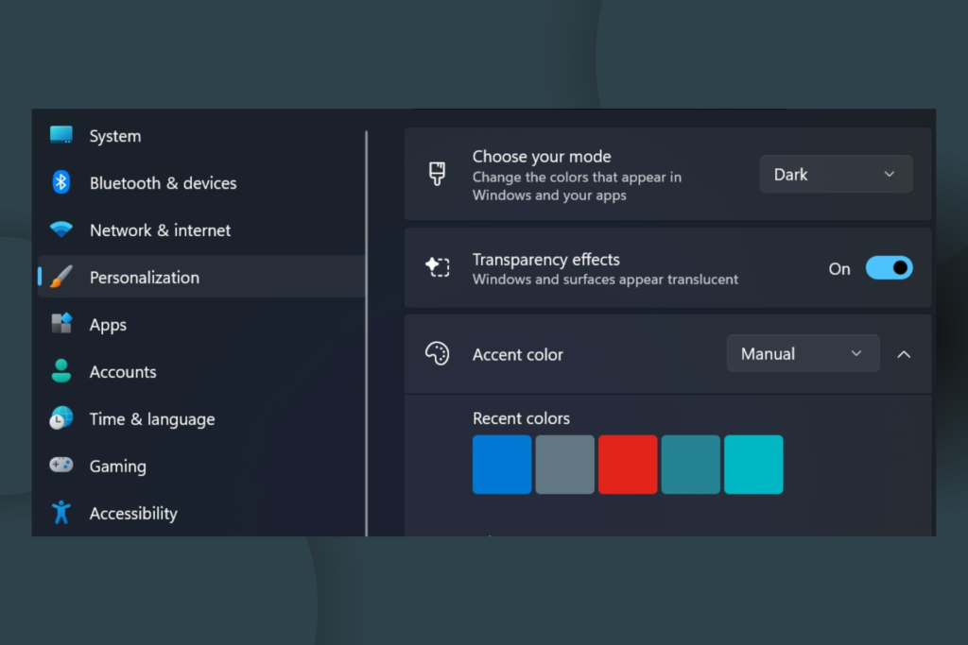This screenshot has width=968, height=645.
Task: Click the Time & language globe icon
Action: [x=61, y=418]
